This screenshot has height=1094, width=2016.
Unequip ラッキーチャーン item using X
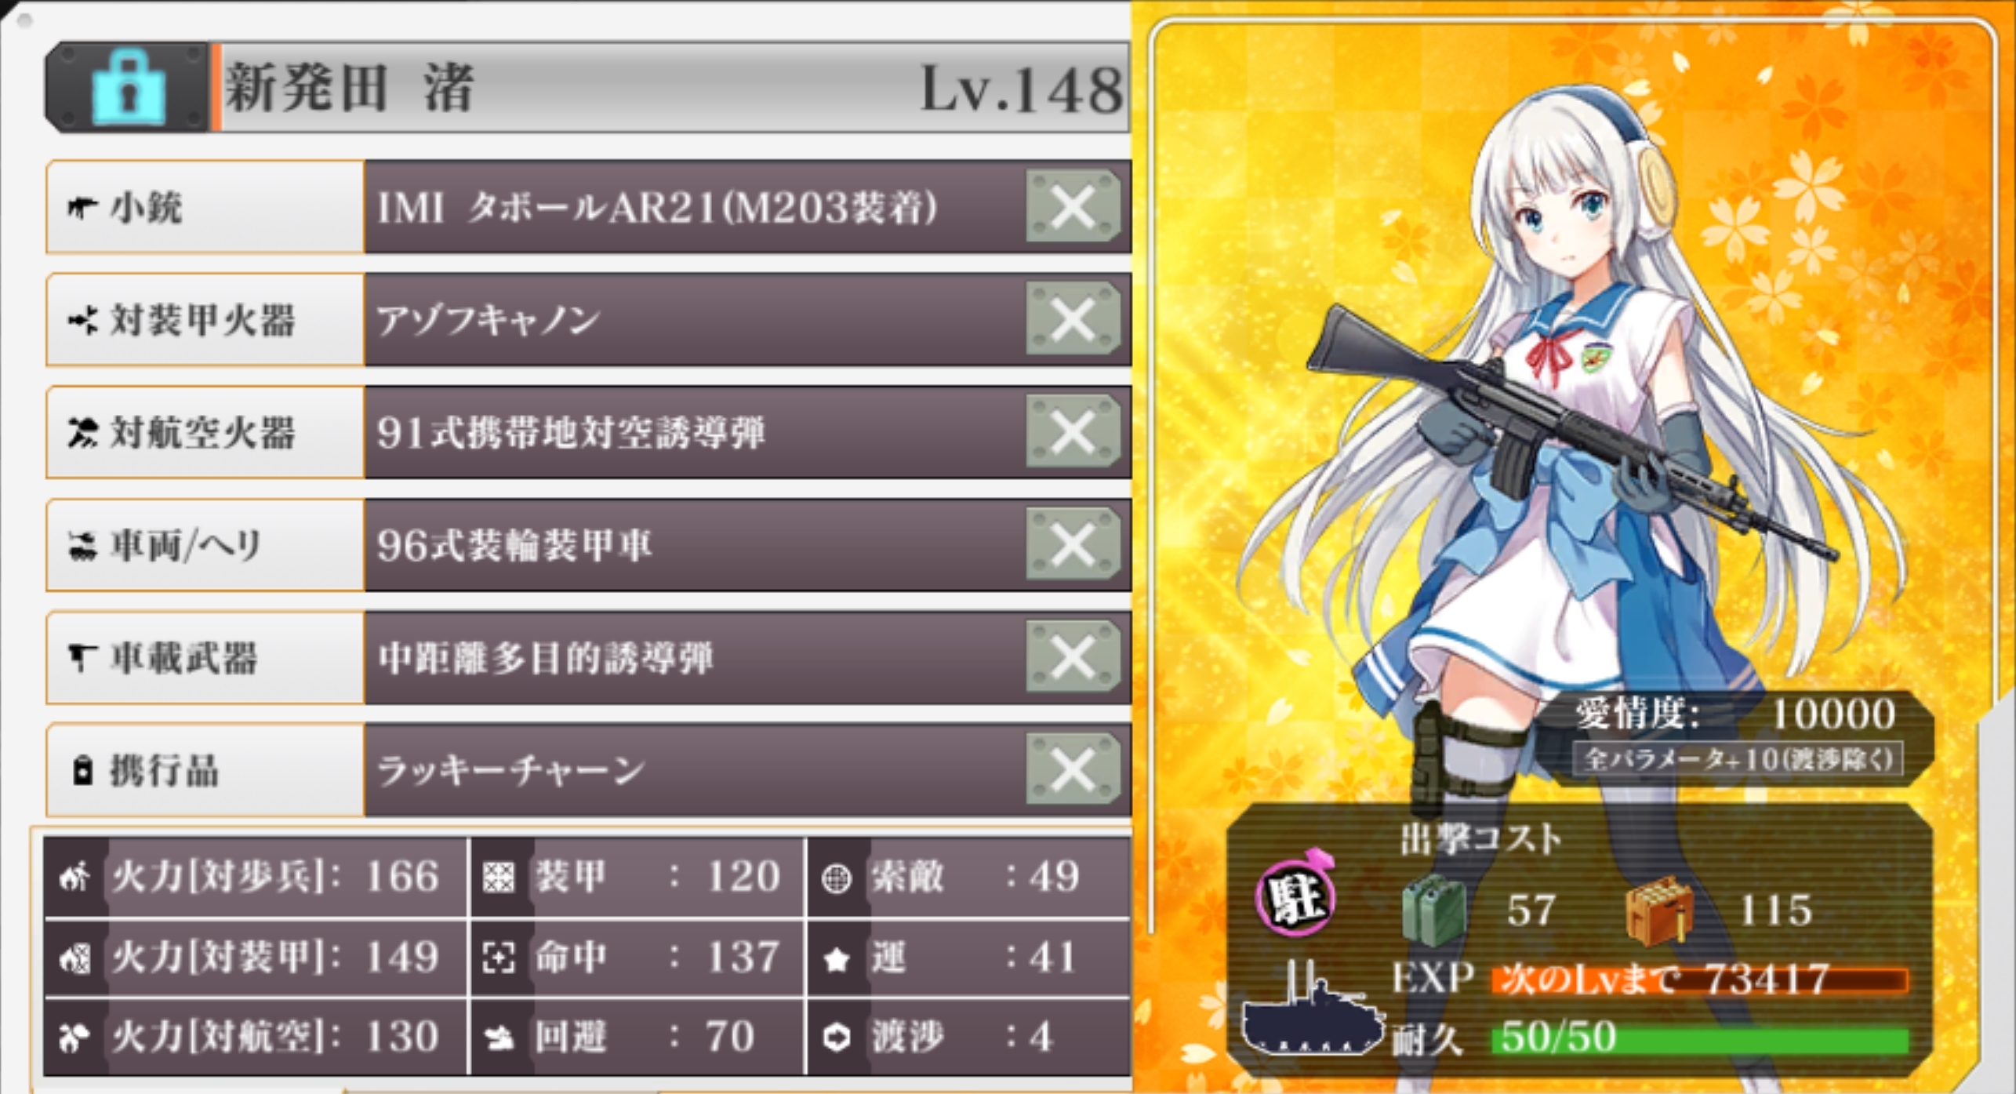[x=1073, y=770]
